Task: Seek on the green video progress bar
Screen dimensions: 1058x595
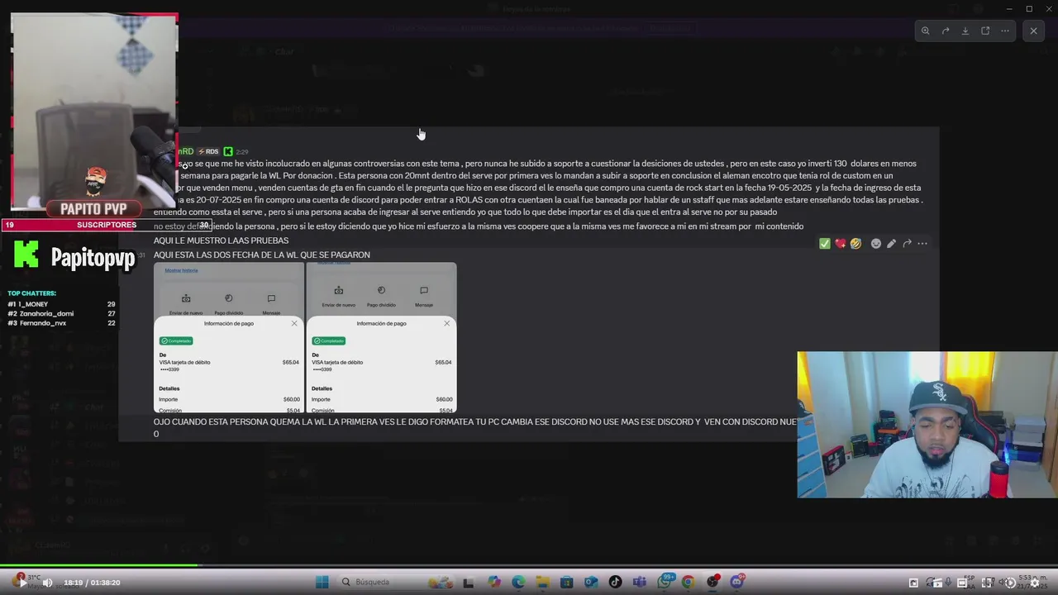Action: 99,566
